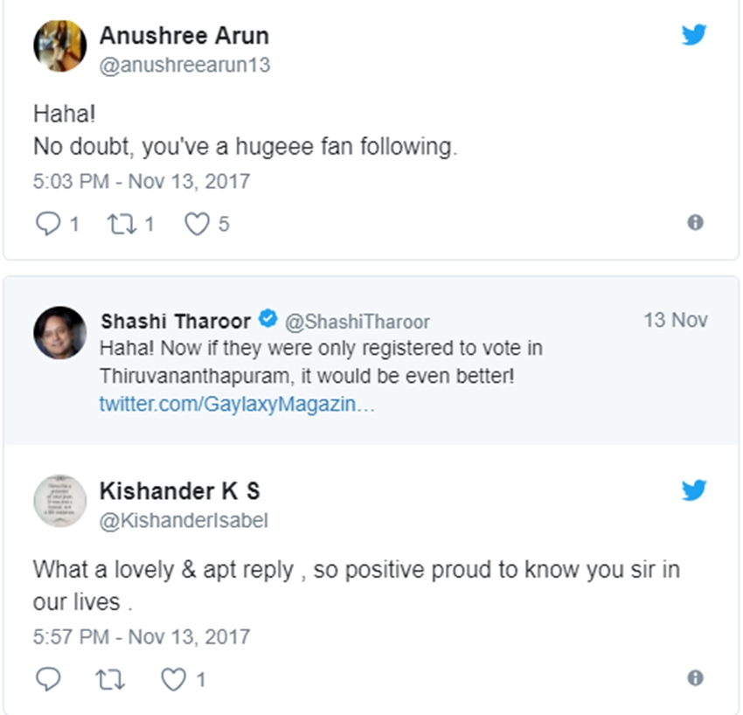The height and width of the screenshot is (715, 743).
Task: Visit the @ShashiTharoor handle
Action: click(358, 322)
